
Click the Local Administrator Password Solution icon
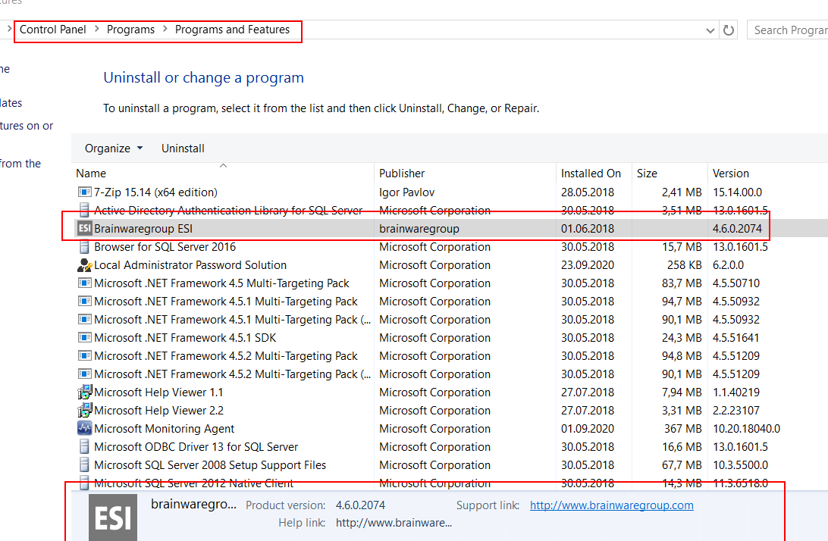point(84,265)
